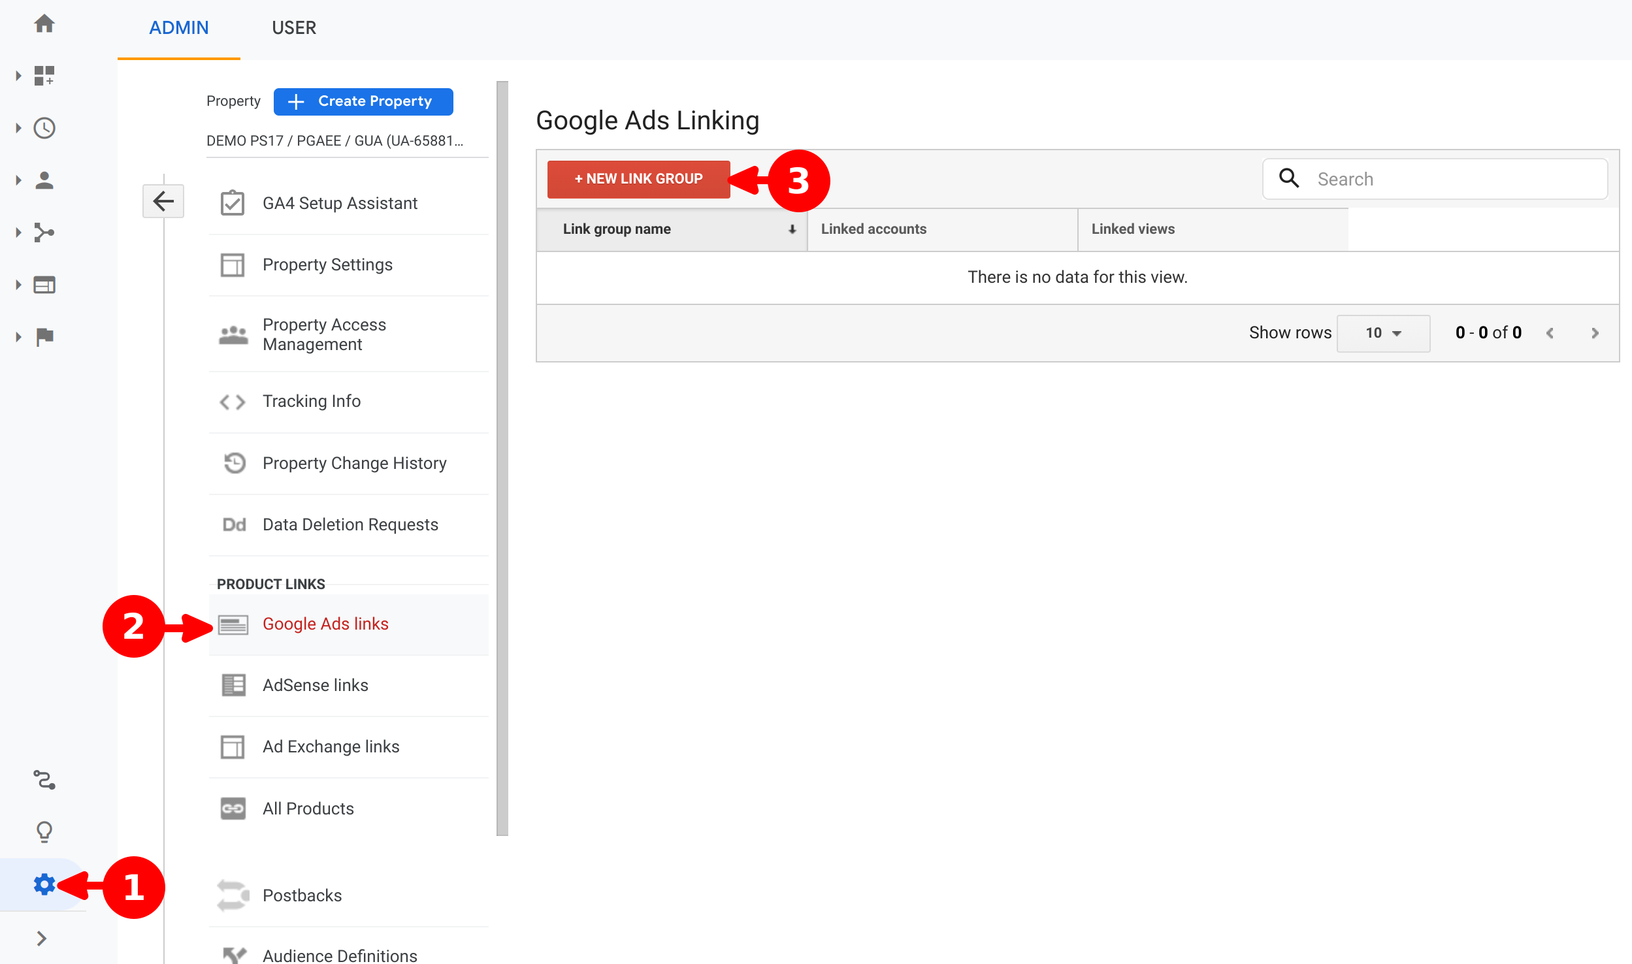Viewport: 1632px width, 964px height.
Task: Expand the left sidebar with chevron
Action: coord(41,939)
